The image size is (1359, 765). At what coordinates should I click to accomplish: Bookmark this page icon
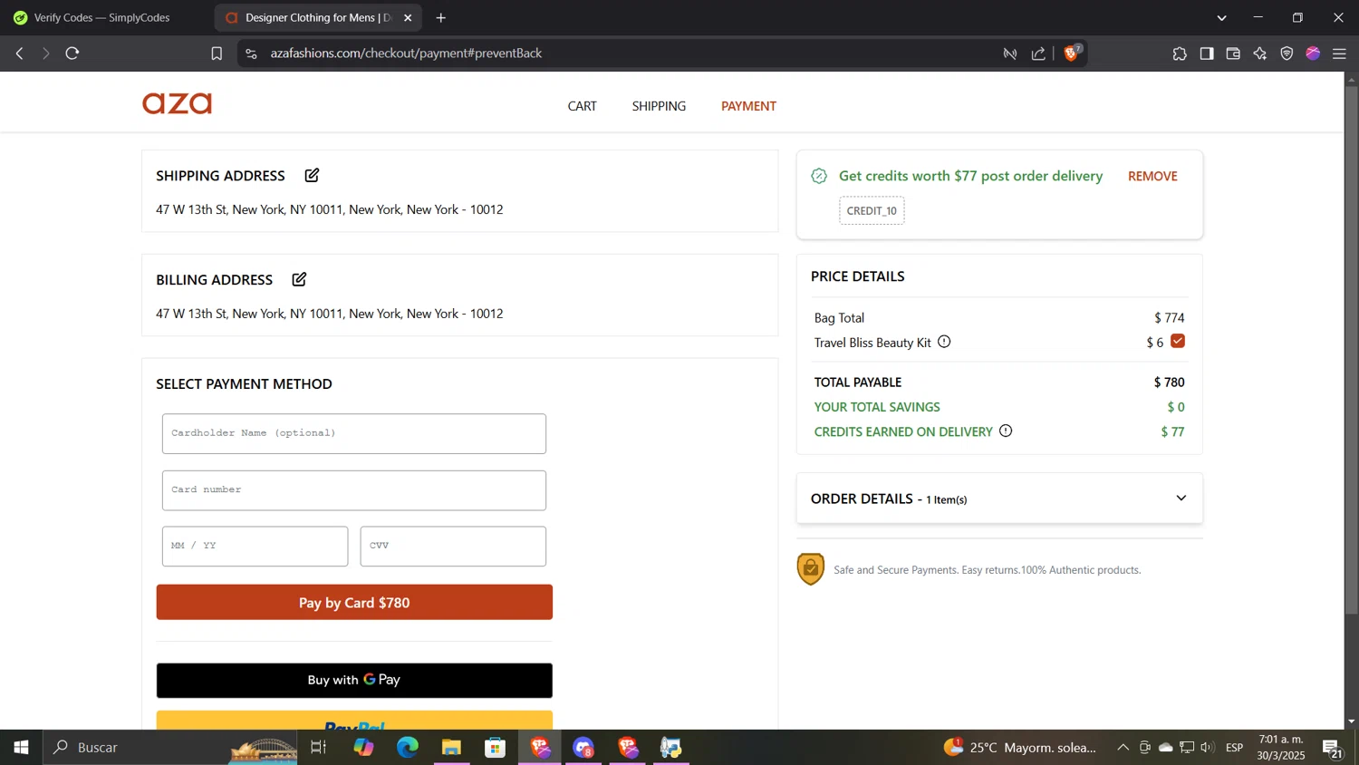pyautogui.click(x=217, y=53)
